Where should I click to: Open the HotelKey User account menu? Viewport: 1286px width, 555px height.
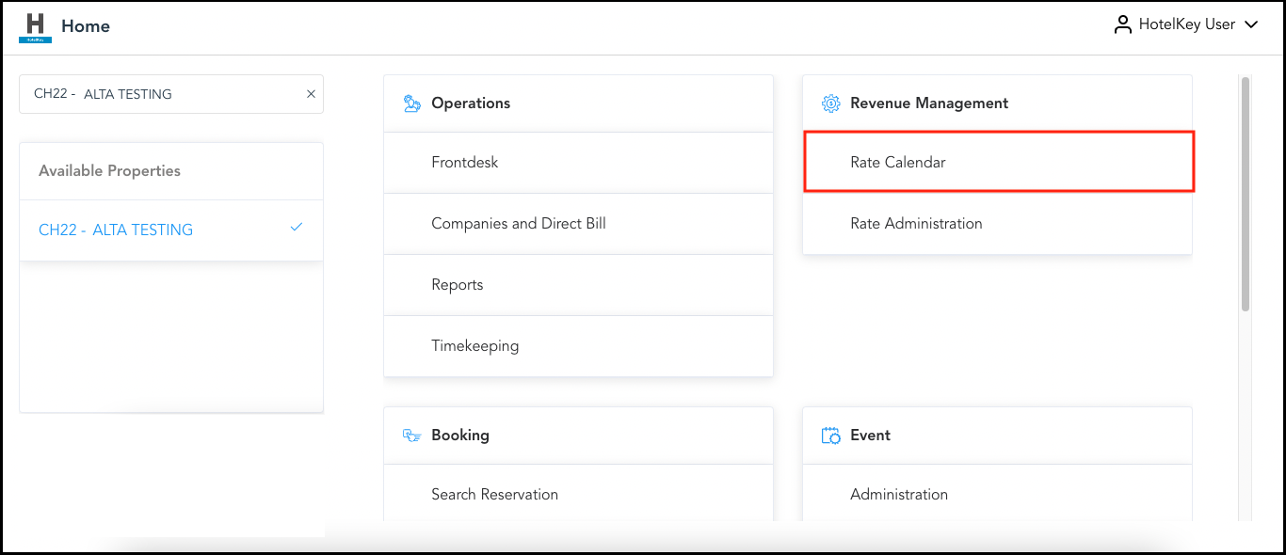[1186, 25]
